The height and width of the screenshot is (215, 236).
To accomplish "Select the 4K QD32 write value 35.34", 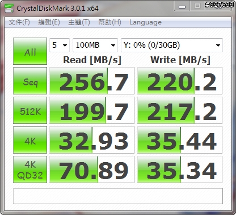I will point(180,169).
